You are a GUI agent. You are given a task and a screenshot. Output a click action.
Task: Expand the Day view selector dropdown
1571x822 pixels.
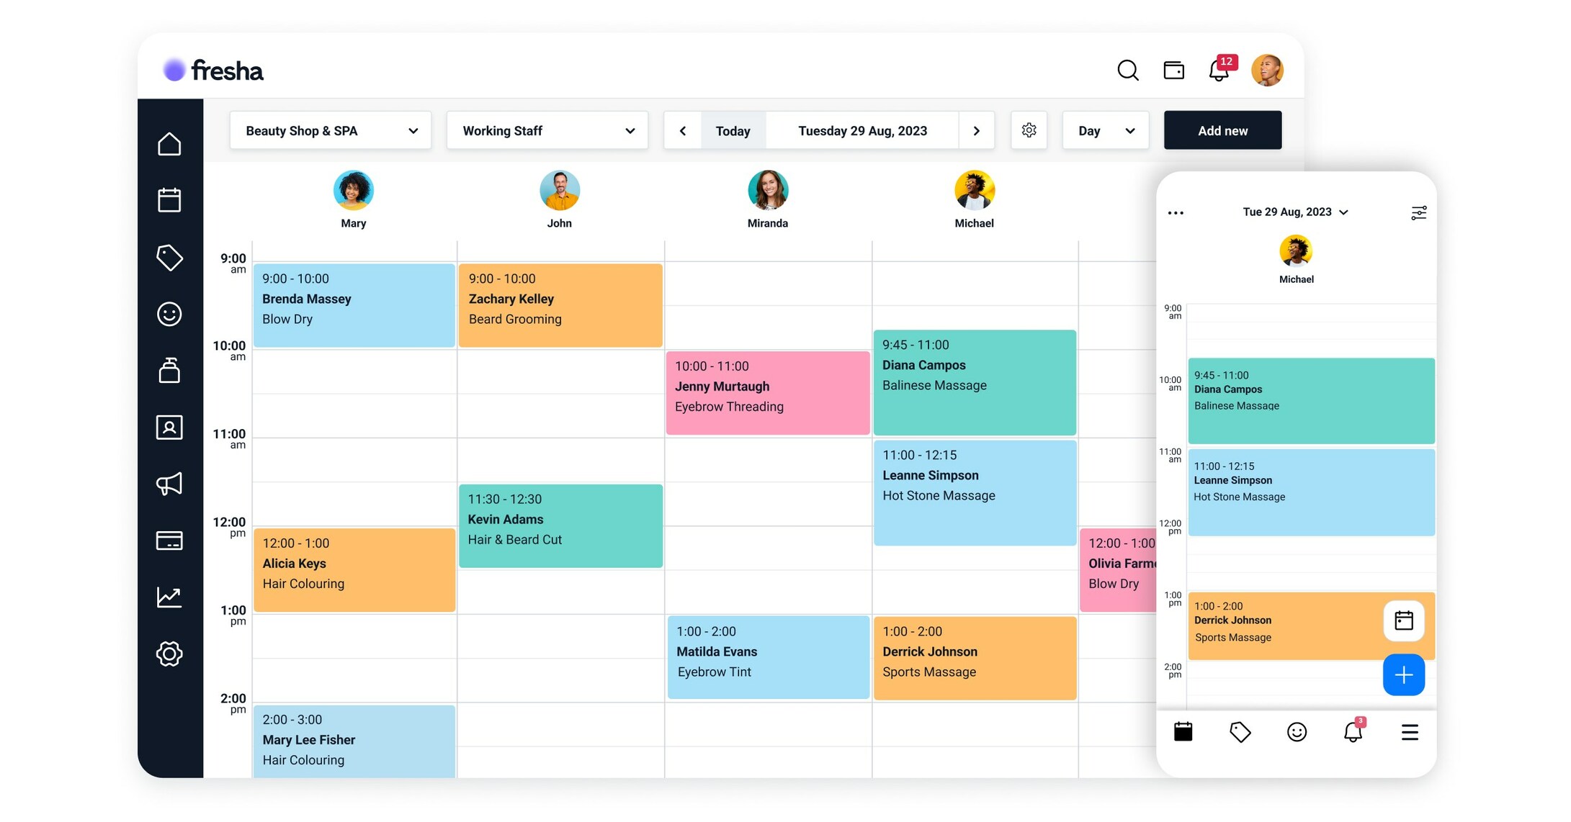coord(1104,129)
